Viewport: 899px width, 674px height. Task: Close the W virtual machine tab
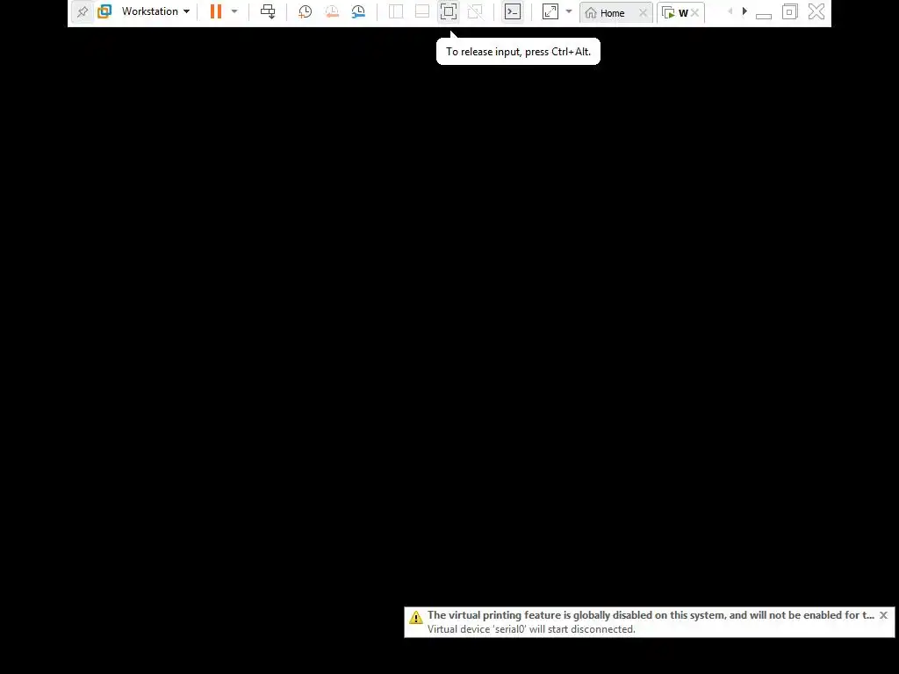(x=695, y=12)
